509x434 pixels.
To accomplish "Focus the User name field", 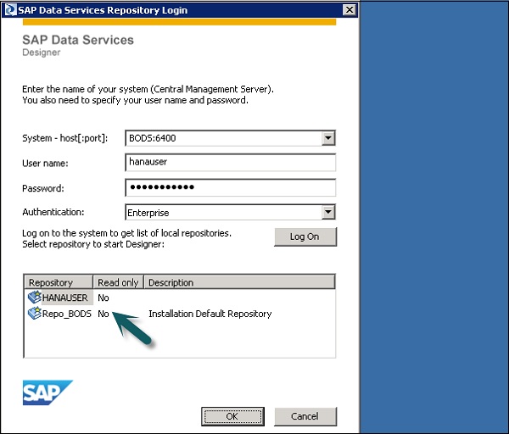I will (231, 163).
